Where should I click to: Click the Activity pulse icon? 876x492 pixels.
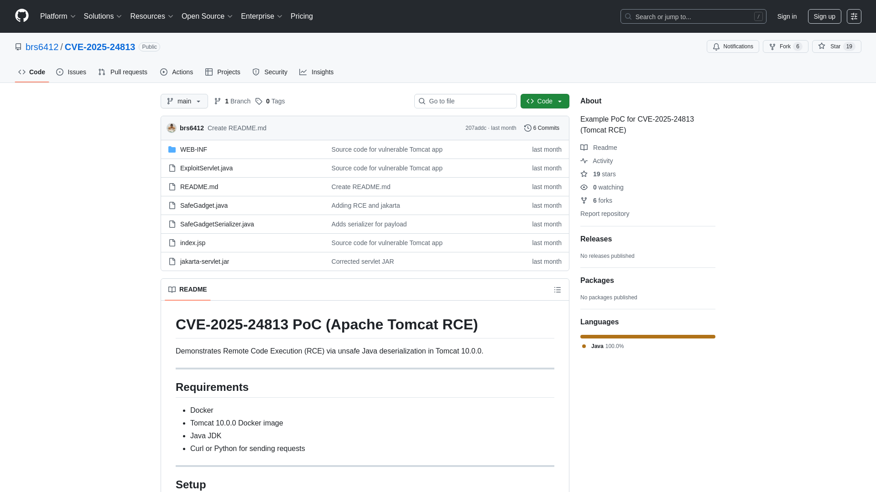[584, 161]
